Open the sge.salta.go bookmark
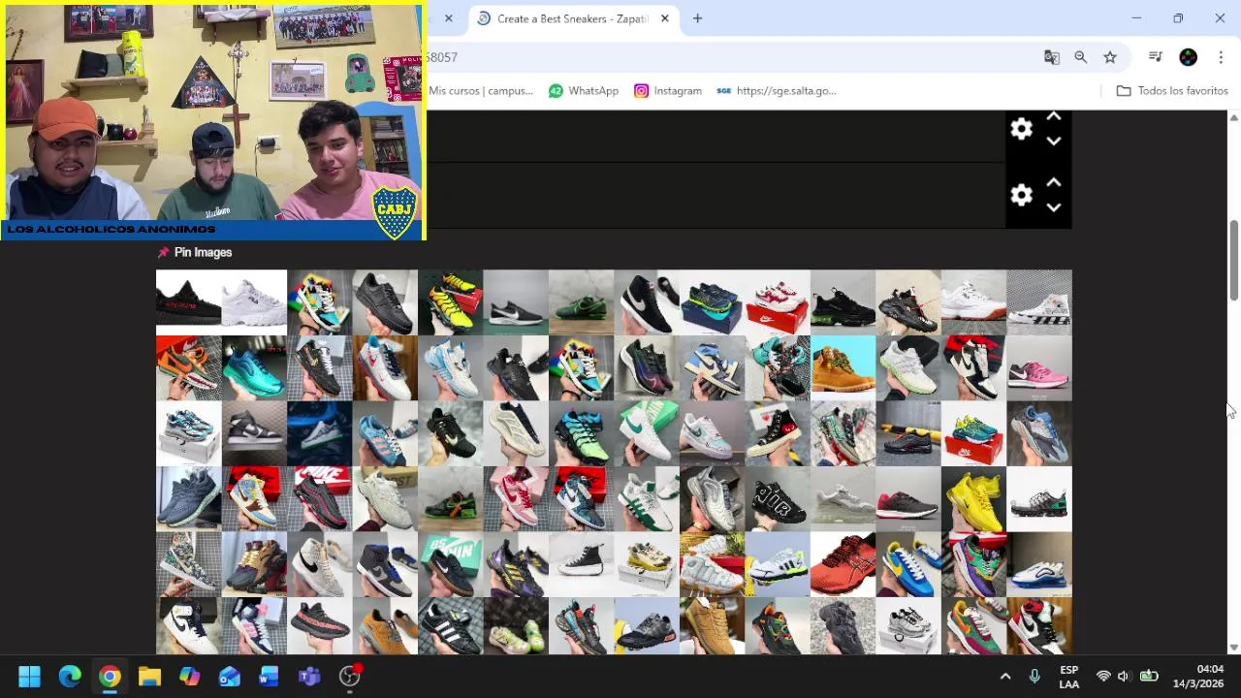This screenshot has height=698, width=1241. pyautogui.click(x=777, y=91)
